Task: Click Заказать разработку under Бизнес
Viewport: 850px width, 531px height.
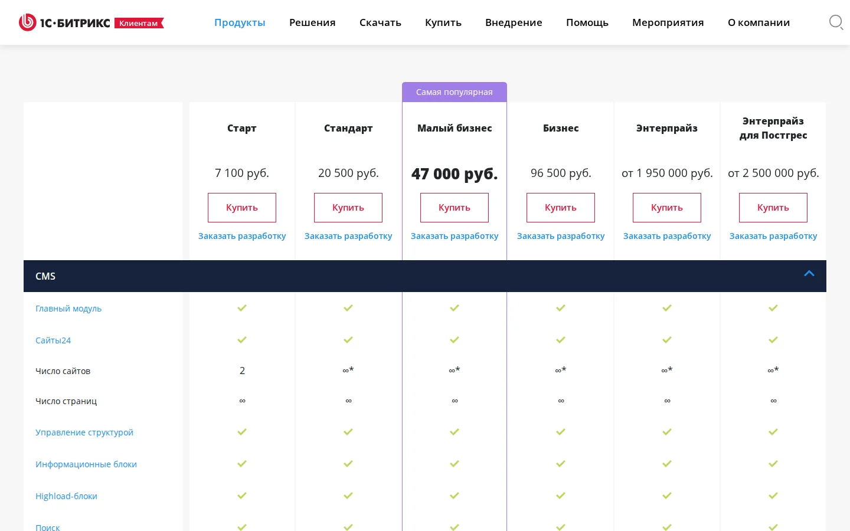Action: pyautogui.click(x=561, y=236)
